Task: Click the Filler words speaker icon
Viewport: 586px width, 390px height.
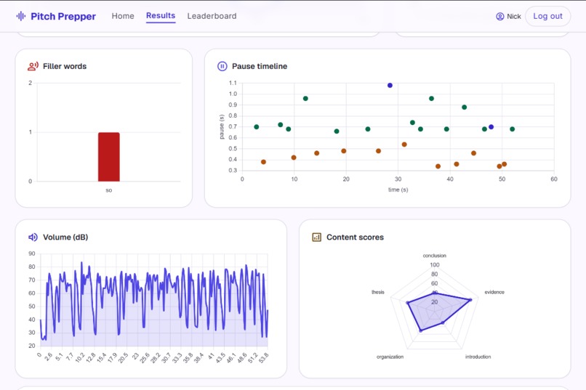Action: 33,66
